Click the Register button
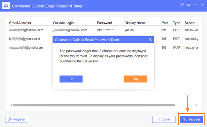This screenshot has height=127, width=207. 17,119
